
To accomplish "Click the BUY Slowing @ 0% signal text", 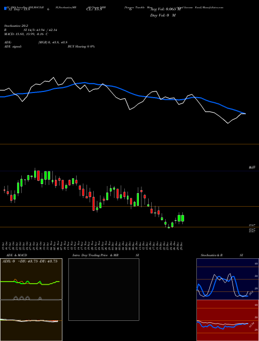I will tap(81, 47).
